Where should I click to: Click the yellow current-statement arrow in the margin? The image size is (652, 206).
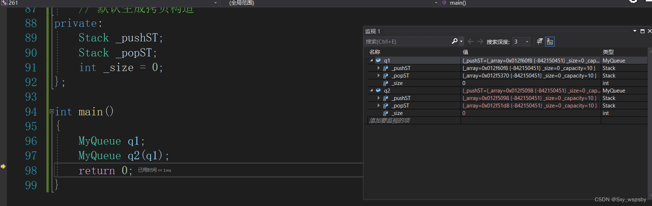(x=3, y=166)
